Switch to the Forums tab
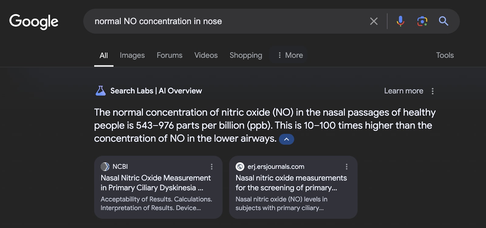Screen dimensions: 486x228 tap(169, 55)
